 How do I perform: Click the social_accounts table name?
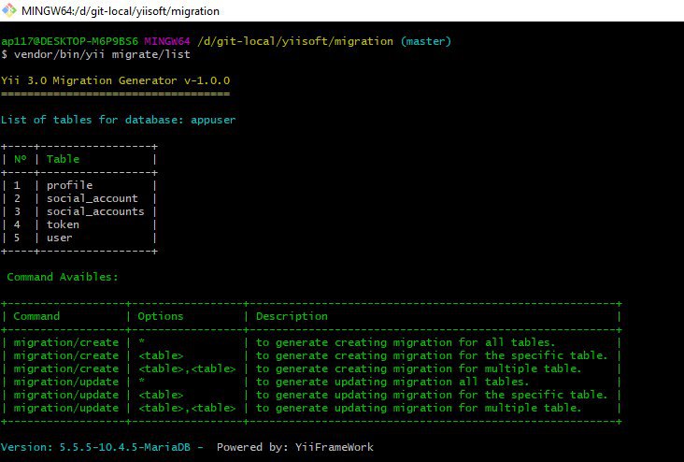click(95, 211)
